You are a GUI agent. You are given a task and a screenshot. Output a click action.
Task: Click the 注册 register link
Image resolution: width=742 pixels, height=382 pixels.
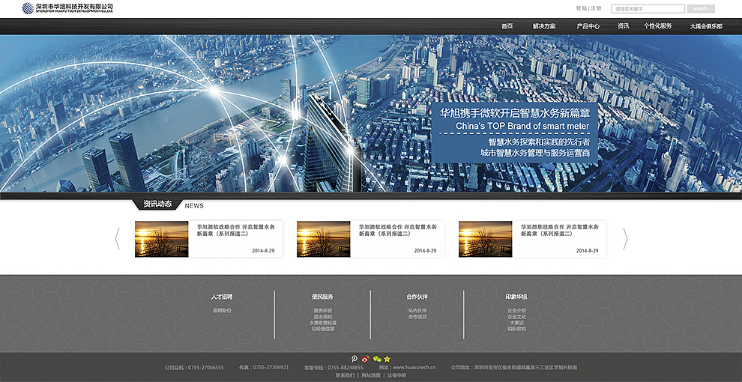pyautogui.click(x=596, y=8)
